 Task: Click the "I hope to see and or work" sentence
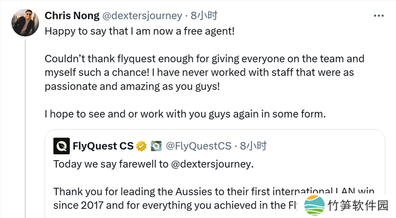pyautogui.click(x=185, y=114)
